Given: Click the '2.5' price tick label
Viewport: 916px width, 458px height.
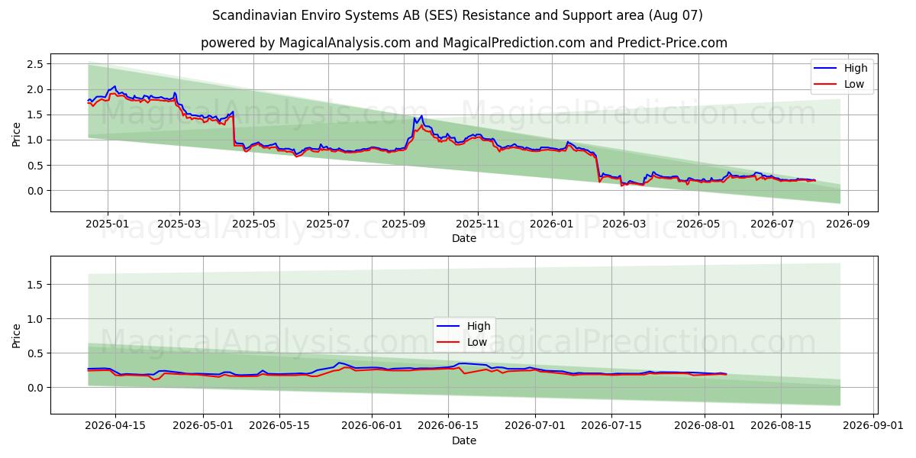Looking at the screenshot, I should point(34,64).
